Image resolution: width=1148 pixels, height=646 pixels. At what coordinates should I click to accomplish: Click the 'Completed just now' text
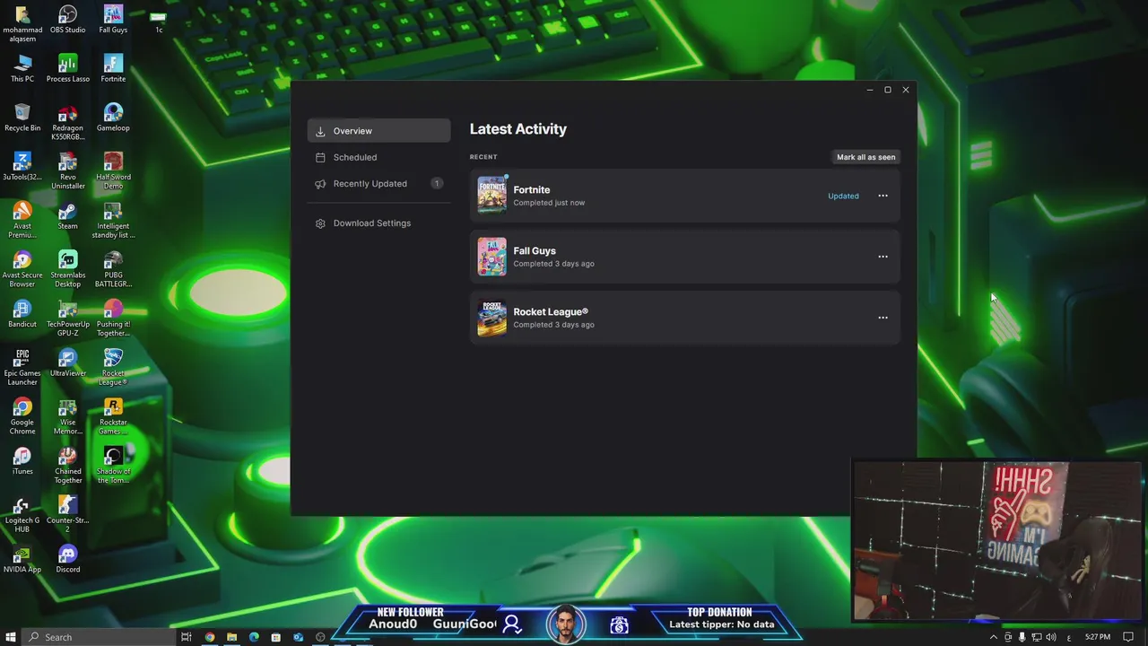tap(549, 203)
